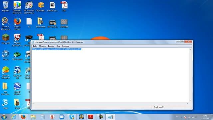Click the RU language indicator
The height and width of the screenshot is (120, 213).
[177, 116]
